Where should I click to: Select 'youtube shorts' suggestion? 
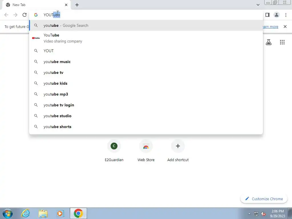[146, 127]
